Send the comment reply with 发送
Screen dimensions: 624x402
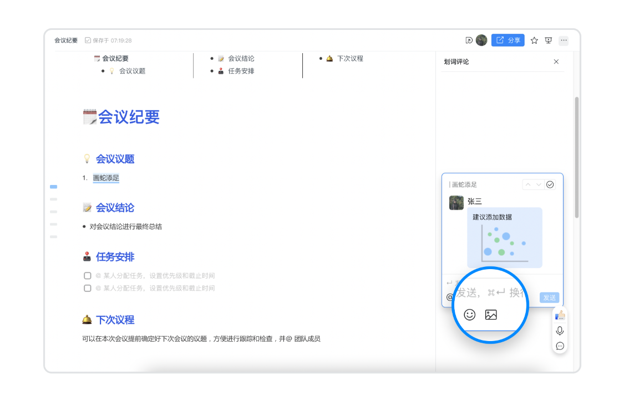tap(549, 297)
